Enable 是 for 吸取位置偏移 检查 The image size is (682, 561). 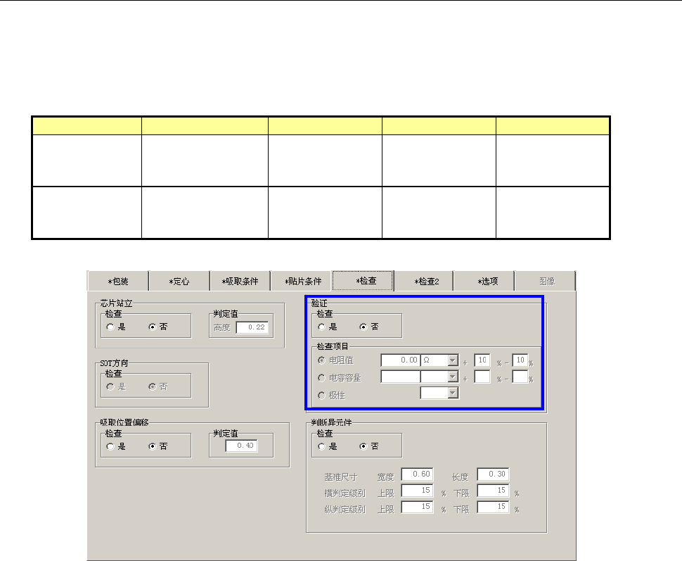click(x=110, y=446)
